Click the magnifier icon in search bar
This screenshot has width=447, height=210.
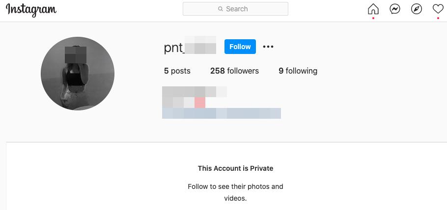click(x=221, y=9)
